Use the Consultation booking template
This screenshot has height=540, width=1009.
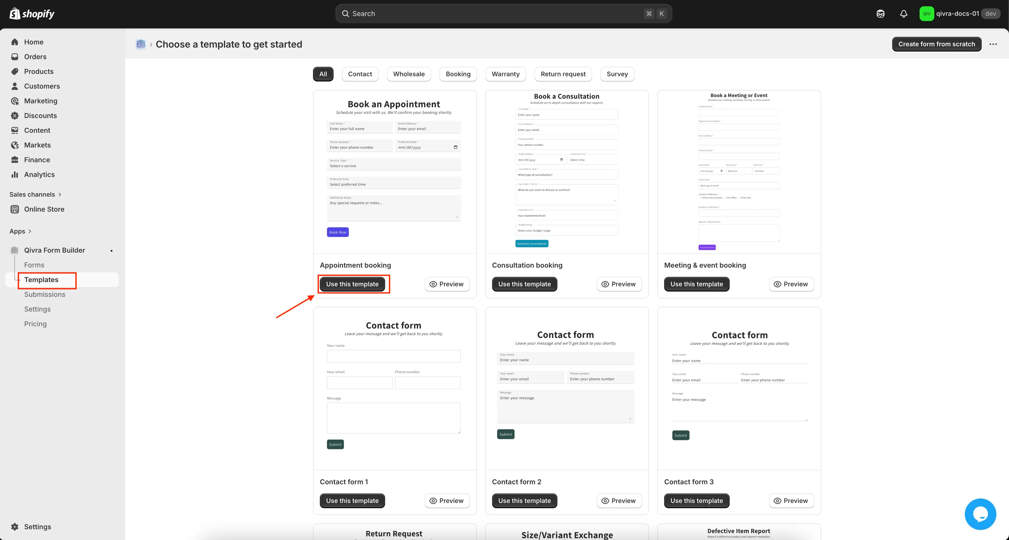(x=524, y=284)
